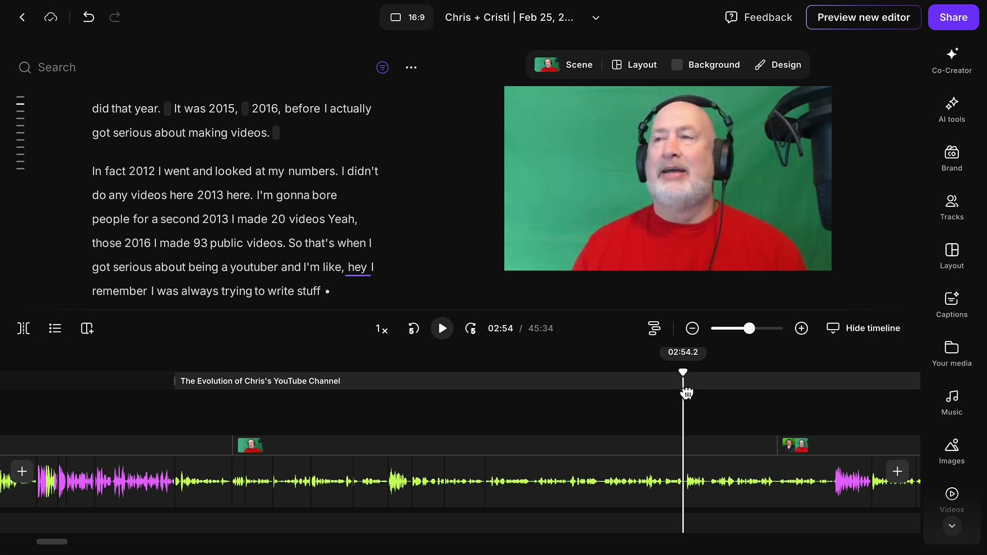
Task: Adjust the timeline zoom slider
Action: (749, 328)
